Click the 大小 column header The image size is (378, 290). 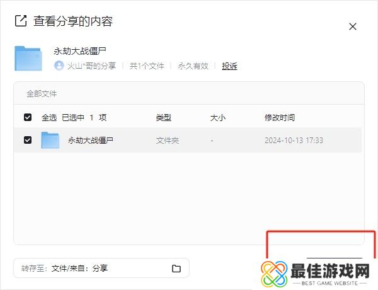[x=217, y=117]
